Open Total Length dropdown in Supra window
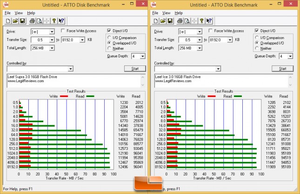Screen dimensions: 300x194 pos(52,48)
